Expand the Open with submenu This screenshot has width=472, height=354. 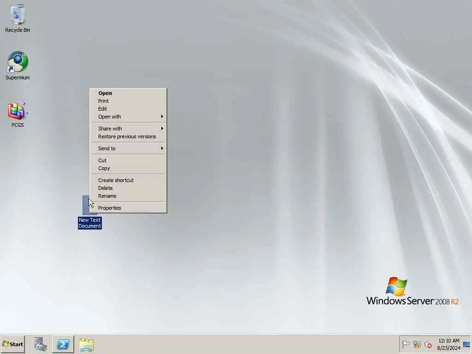(128, 117)
